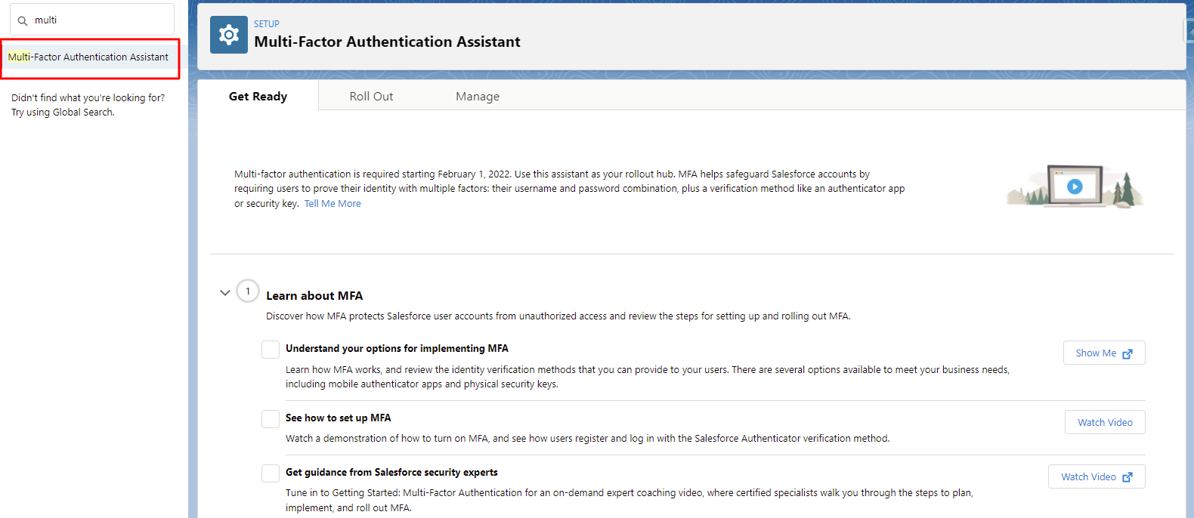Screen dimensions: 1194x518
Task: Check the 'See how to set up MFA' box
Action: [271, 419]
